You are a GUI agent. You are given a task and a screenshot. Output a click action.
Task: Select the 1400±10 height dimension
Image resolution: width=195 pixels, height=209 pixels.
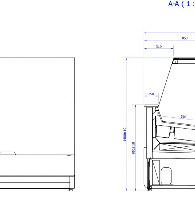coord(125,134)
